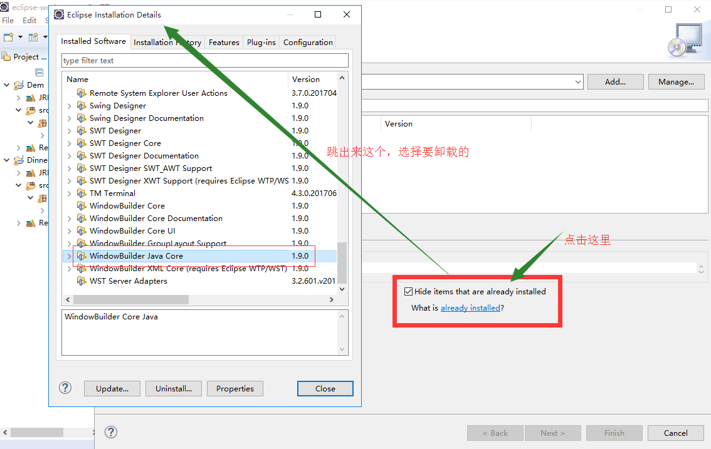Click the feature icon beside Swing Designer Documentation
Screen dimensions: 711x449
click(x=82, y=118)
